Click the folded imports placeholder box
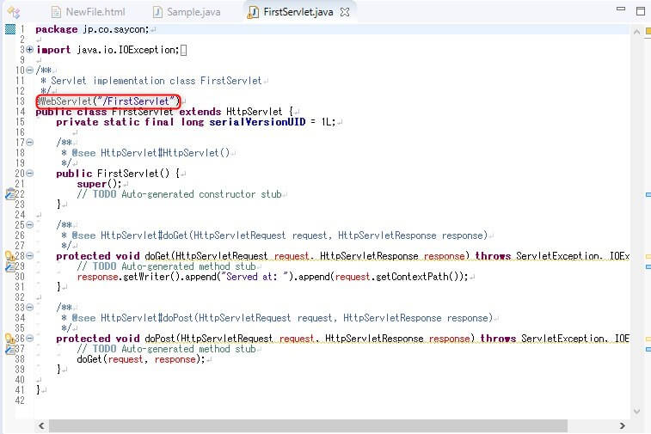This screenshot has height=434, width=651. pos(183,50)
